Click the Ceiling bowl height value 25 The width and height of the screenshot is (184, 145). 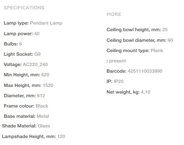coord(165,30)
